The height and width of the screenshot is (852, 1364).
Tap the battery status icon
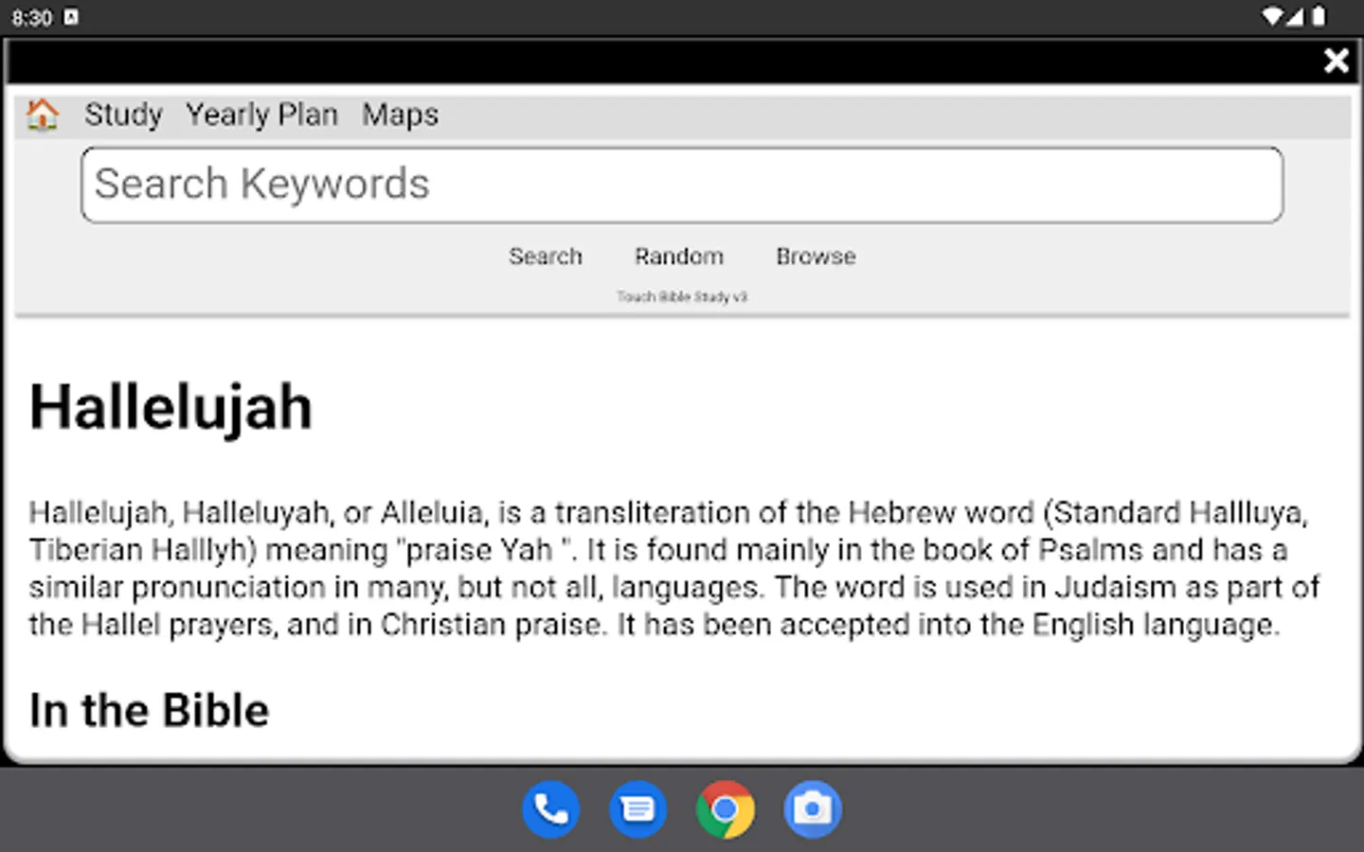[1319, 16]
